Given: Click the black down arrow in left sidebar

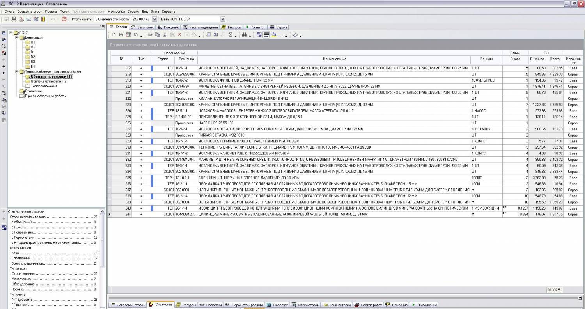Looking at the screenshot, I should [4, 66].
